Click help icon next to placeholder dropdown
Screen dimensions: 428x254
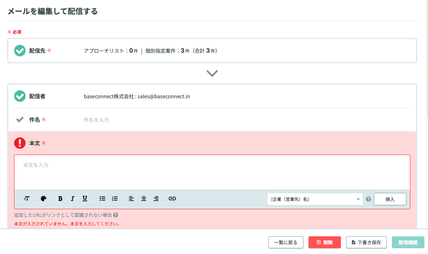pyautogui.click(x=368, y=199)
